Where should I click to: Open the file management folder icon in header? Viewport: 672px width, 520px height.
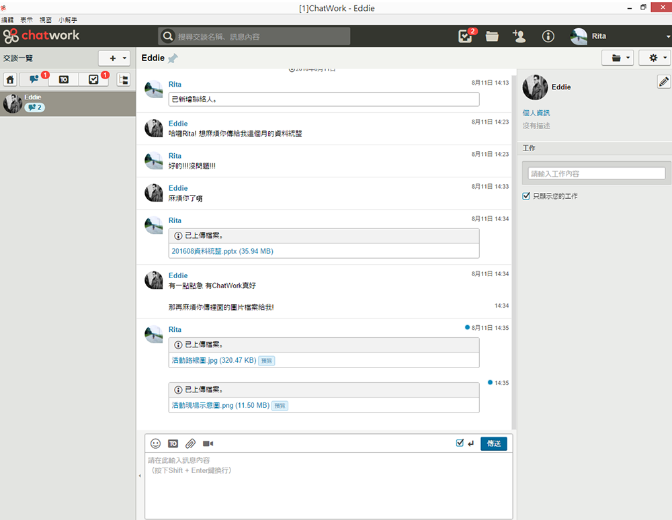pyautogui.click(x=492, y=36)
